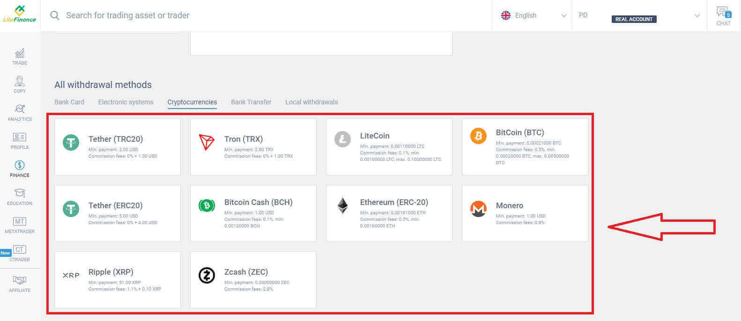
Task: Click the New badge beside cTrader
Action: click(x=5, y=253)
